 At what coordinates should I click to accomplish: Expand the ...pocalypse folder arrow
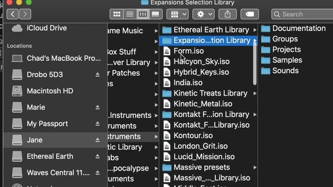(x=156, y=168)
